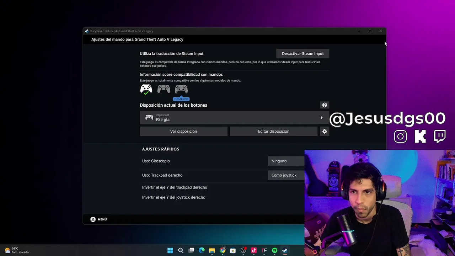Open the PS5 gta layout selector row
The width and height of the screenshot is (455, 256).
[x=234, y=117]
